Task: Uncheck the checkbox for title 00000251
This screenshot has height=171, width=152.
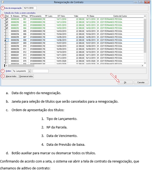Action: point(7,25)
